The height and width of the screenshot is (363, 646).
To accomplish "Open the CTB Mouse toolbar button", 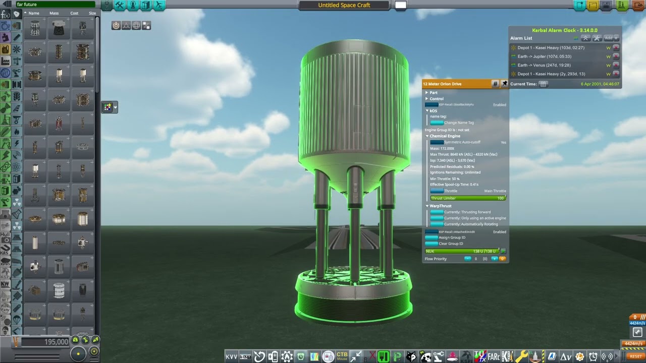I will tap(342, 357).
